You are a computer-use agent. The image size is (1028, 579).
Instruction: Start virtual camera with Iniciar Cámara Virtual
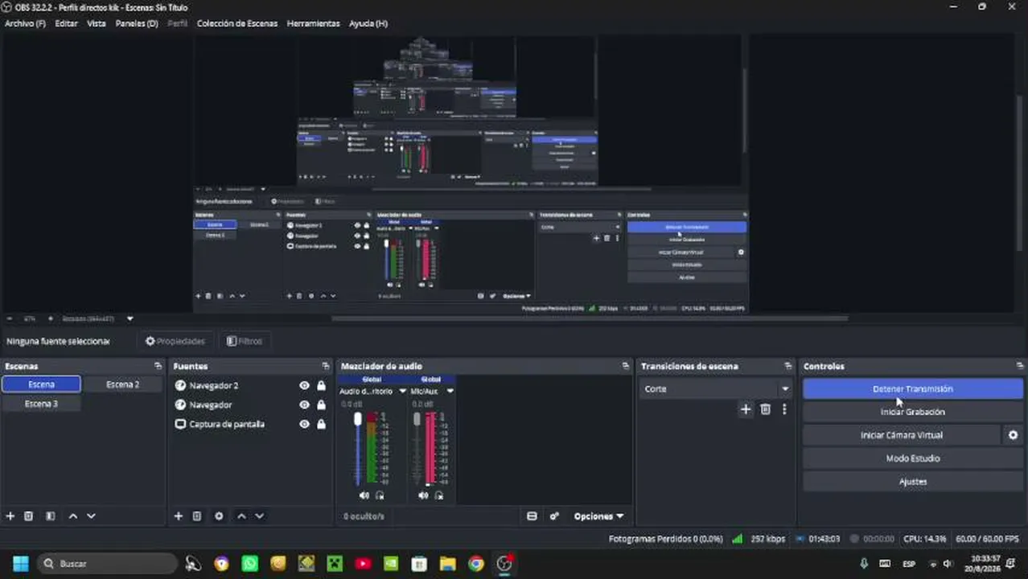[902, 435]
